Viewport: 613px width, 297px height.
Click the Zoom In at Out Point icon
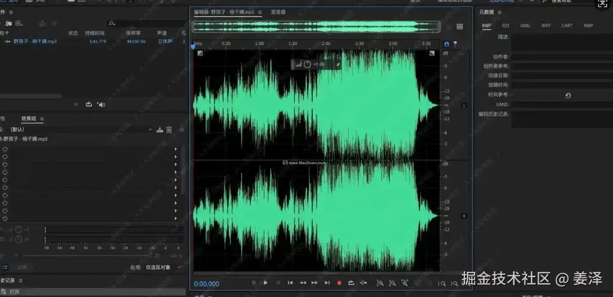click(x=454, y=284)
